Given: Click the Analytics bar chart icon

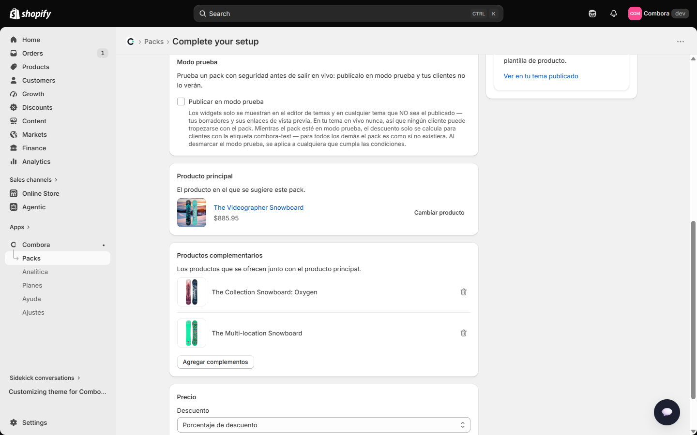Looking at the screenshot, I should [14, 161].
